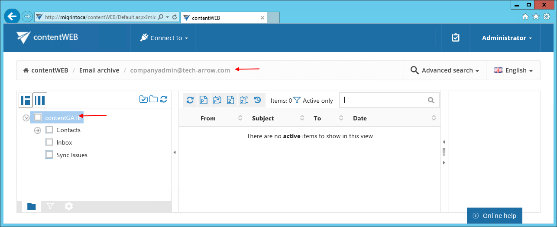Open the Administrator user dropdown
Image resolution: width=557 pixels, height=227 pixels.
pos(507,38)
